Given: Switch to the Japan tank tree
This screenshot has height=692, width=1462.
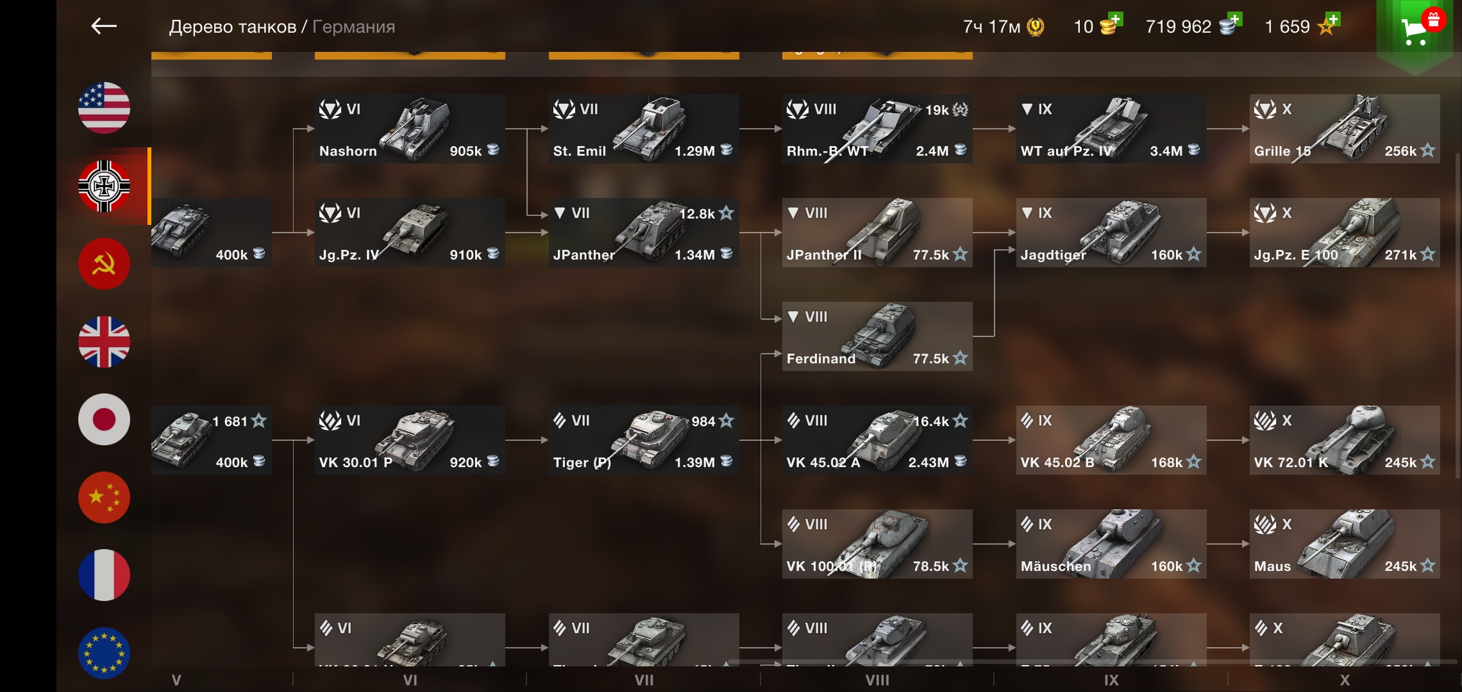Looking at the screenshot, I should point(104,420).
